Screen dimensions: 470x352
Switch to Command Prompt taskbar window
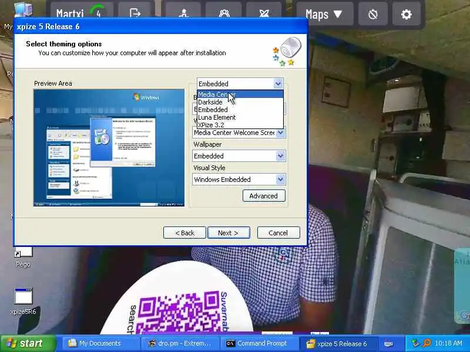point(259,343)
